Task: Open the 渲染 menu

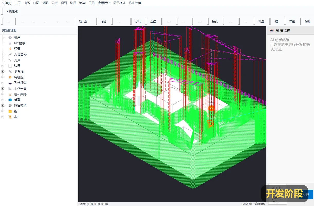Action: (x=82, y=3)
